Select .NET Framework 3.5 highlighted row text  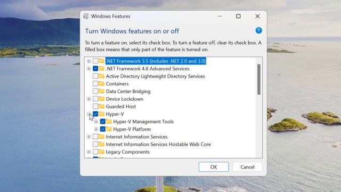pos(156,61)
